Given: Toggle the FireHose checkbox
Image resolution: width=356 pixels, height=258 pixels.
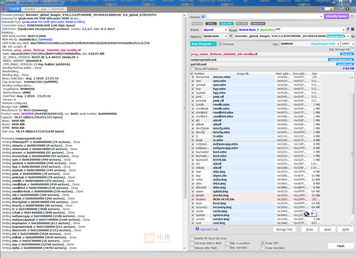Looking at the screenshot, I should [x=220, y=44].
